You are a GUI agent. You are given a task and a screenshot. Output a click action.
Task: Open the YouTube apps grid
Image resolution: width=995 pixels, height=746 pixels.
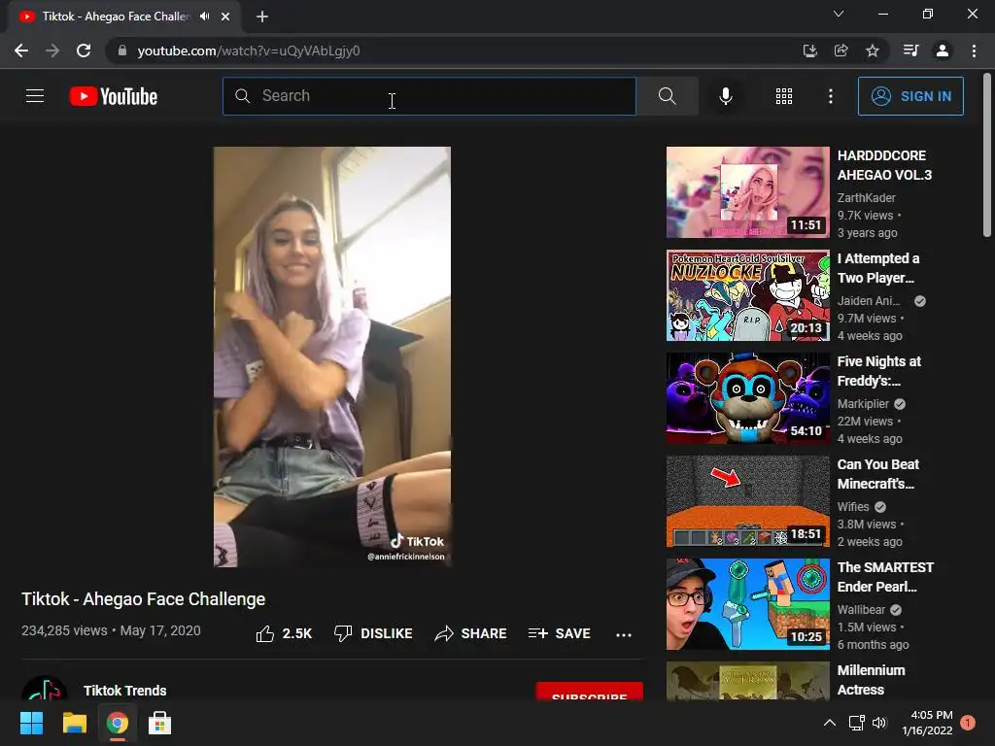(784, 96)
